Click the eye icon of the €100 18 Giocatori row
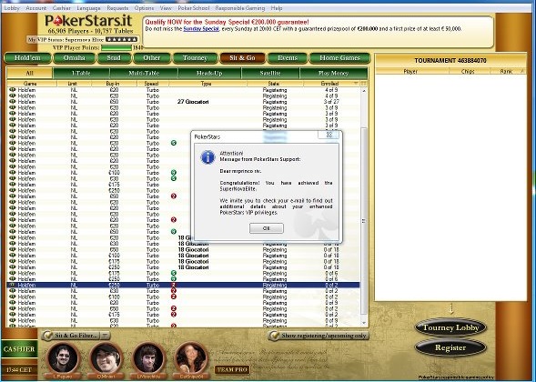This screenshot has height=382, width=536. pos(13,256)
